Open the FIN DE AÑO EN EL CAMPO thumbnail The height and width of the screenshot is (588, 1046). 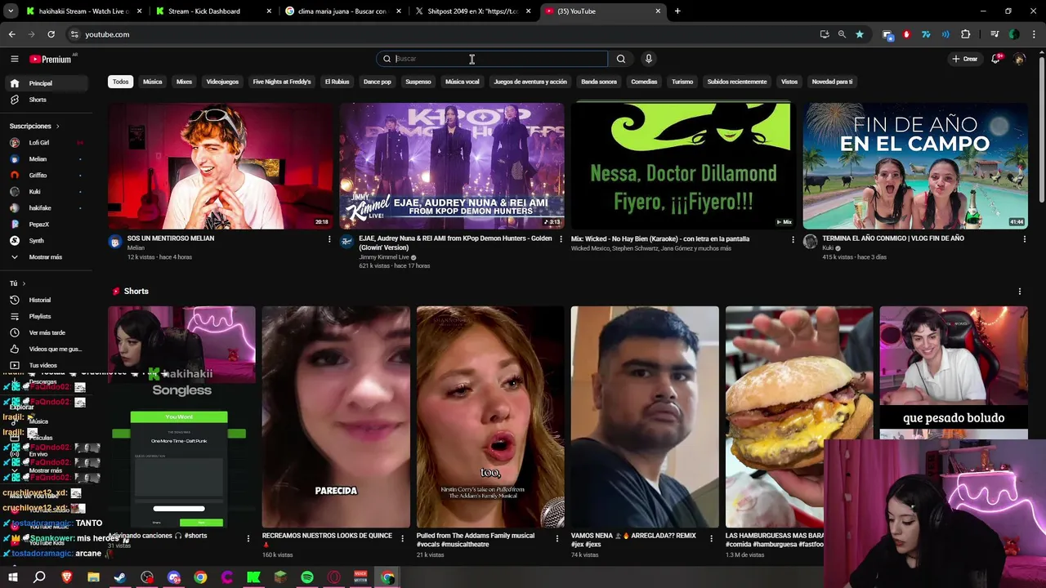tap(915, 166)
